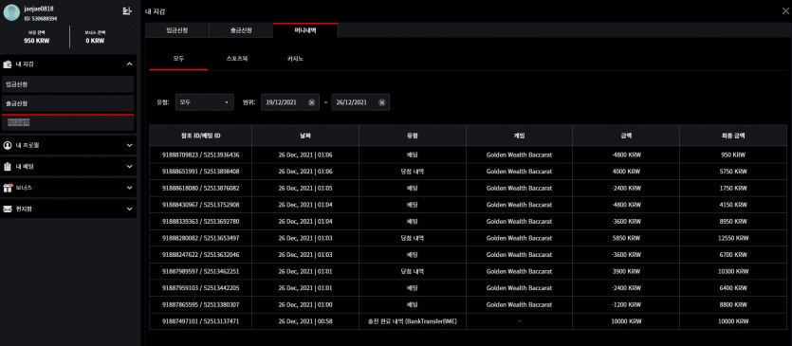Switch to the 스포츠북 sub-tab
The width and height of the screenshot is (792, 346).
[x=237, y=59]
